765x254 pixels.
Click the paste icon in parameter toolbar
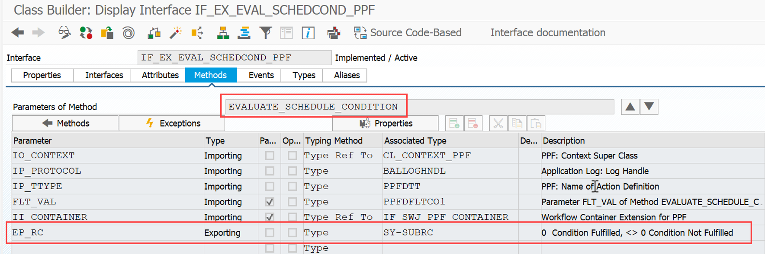pos(536,124)
